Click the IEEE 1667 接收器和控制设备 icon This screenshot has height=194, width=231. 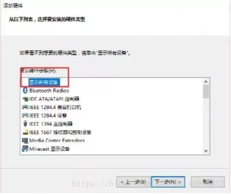click(x=25, y=132)
